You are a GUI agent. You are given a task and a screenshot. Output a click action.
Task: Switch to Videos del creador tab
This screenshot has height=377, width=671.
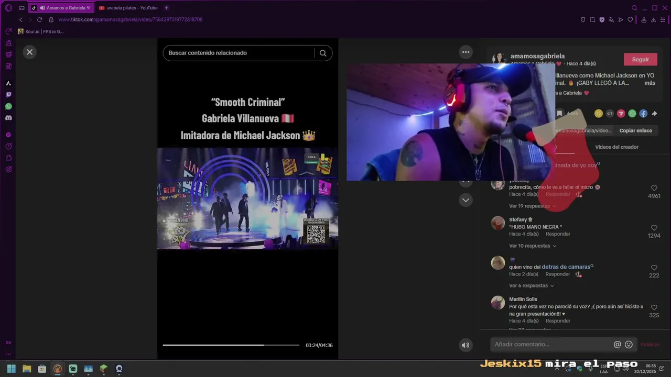pyautogui.click(x=616, y=147)
